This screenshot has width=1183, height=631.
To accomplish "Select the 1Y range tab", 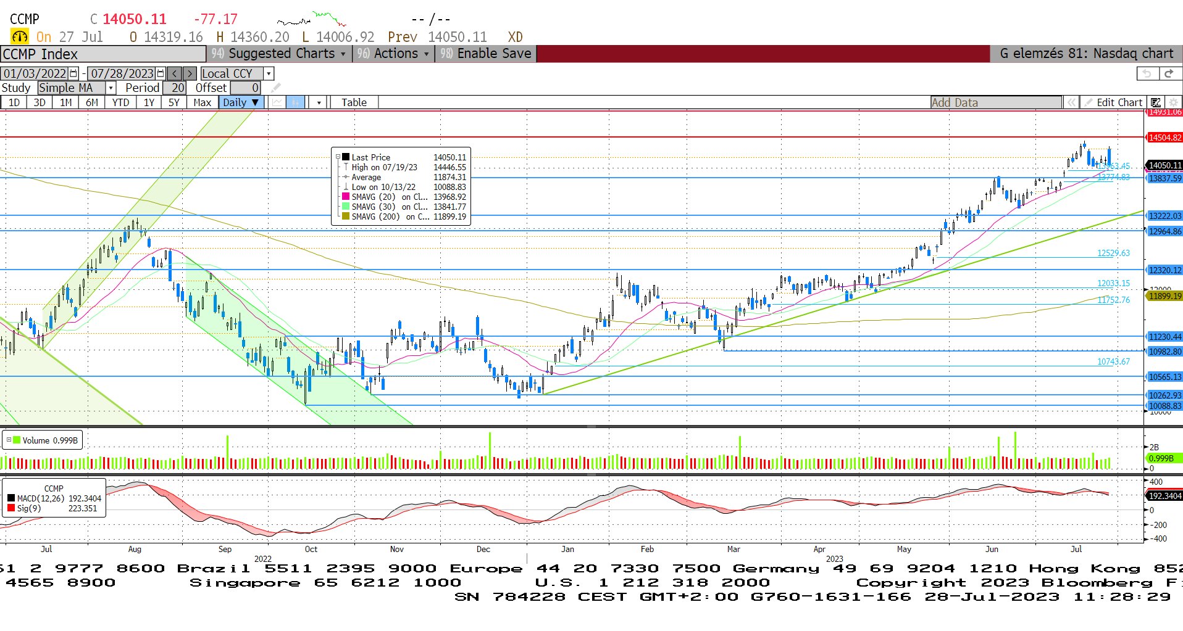I will [149, 102].
